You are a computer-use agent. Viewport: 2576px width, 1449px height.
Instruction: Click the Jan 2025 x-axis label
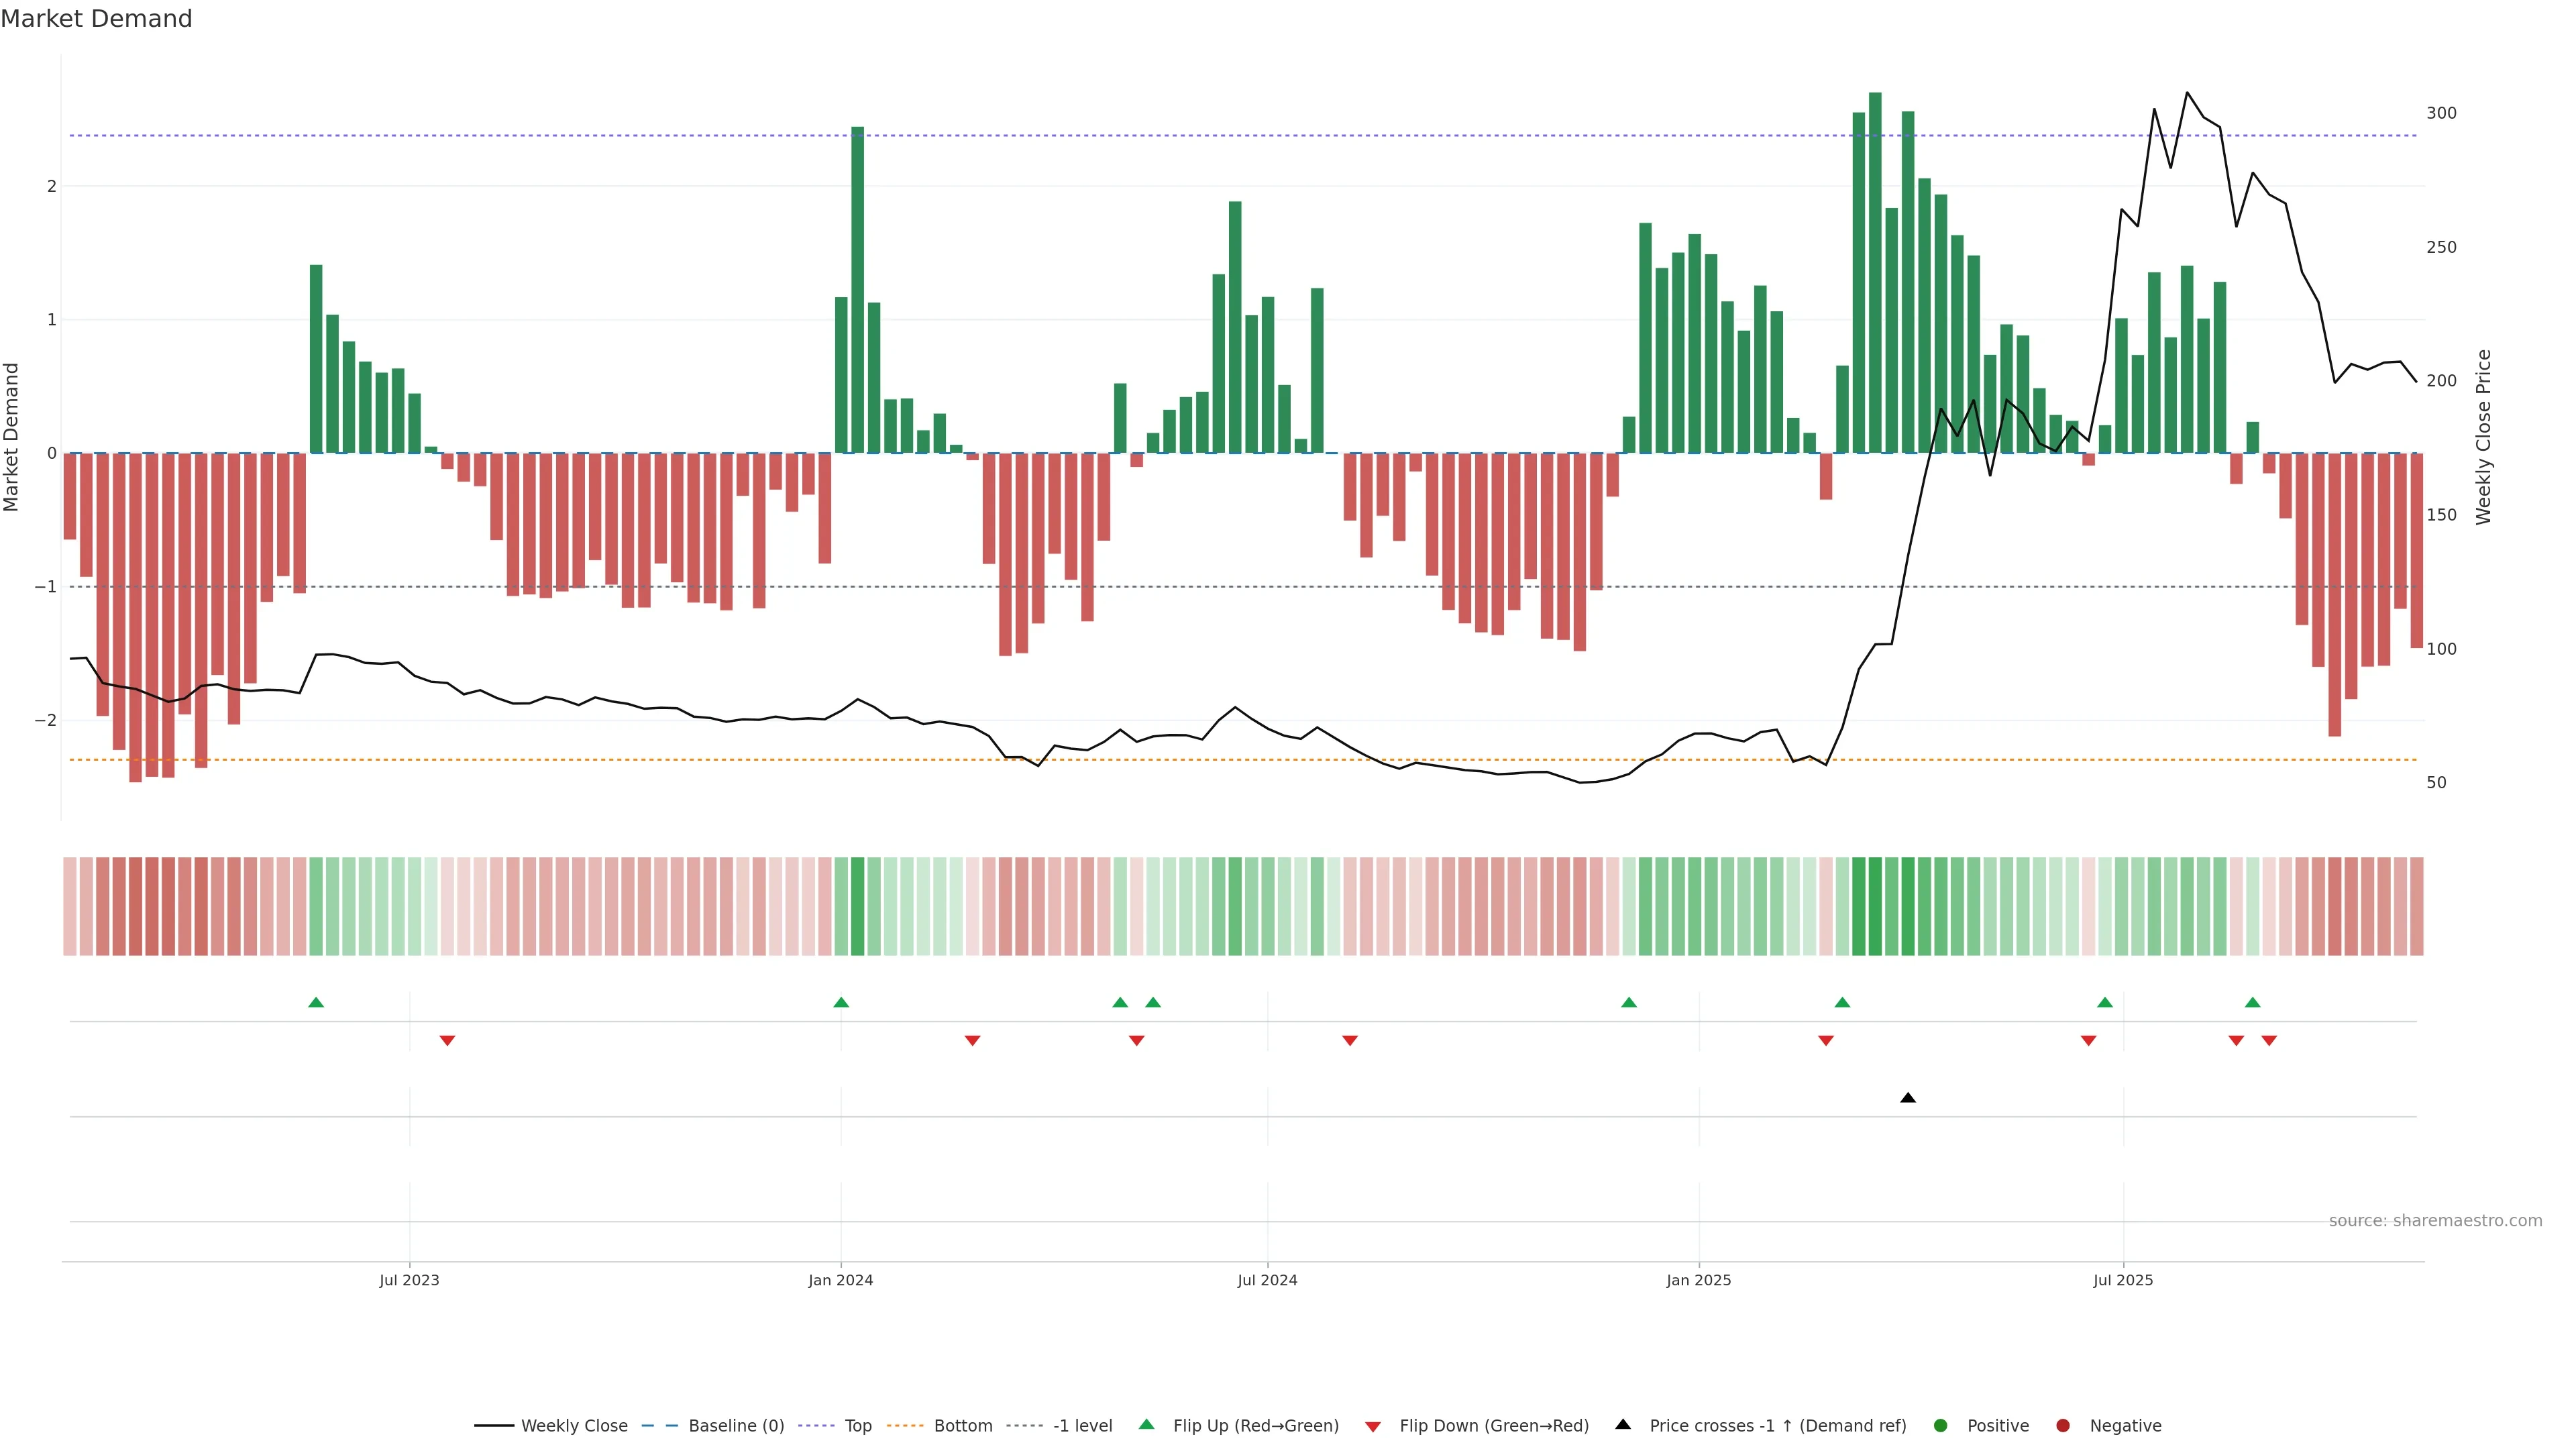click(1698, 1280)
